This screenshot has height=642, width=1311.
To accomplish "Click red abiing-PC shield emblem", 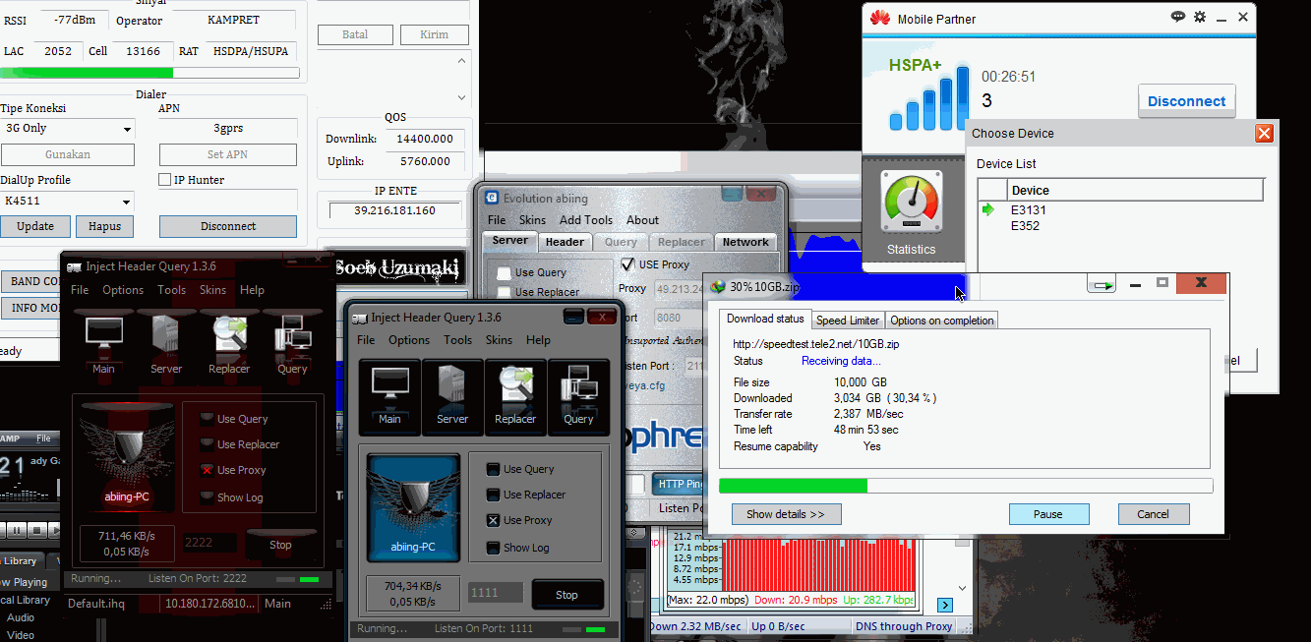I will [x=127, y=456].
